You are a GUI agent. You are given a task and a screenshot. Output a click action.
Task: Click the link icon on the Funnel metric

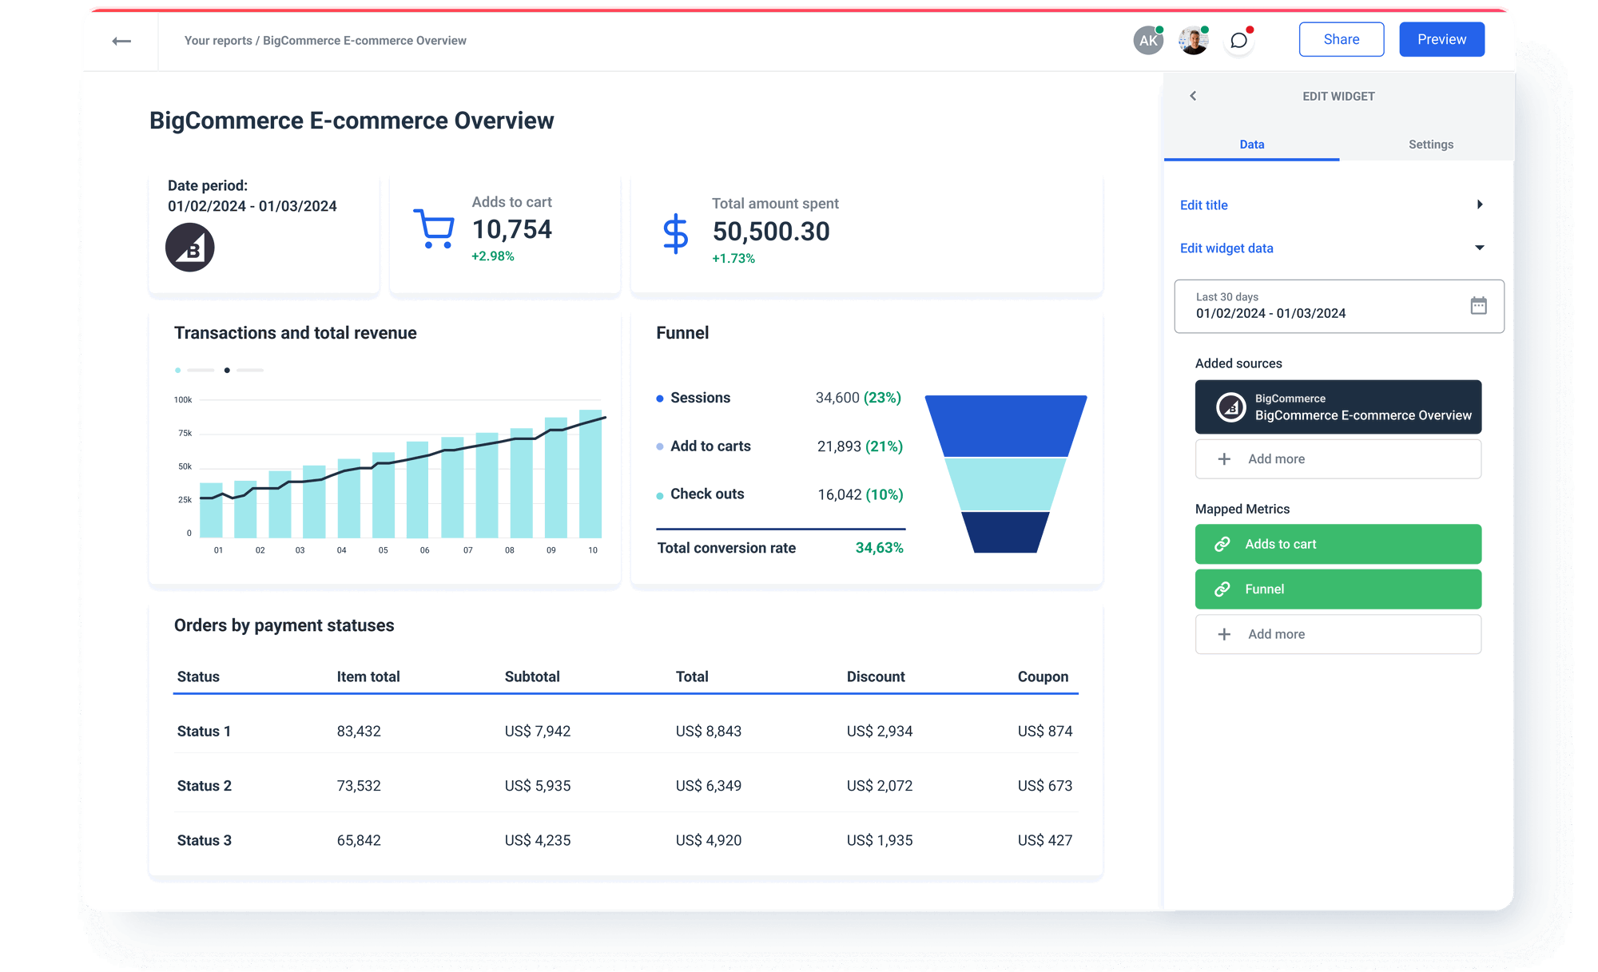coord(1222,589)
